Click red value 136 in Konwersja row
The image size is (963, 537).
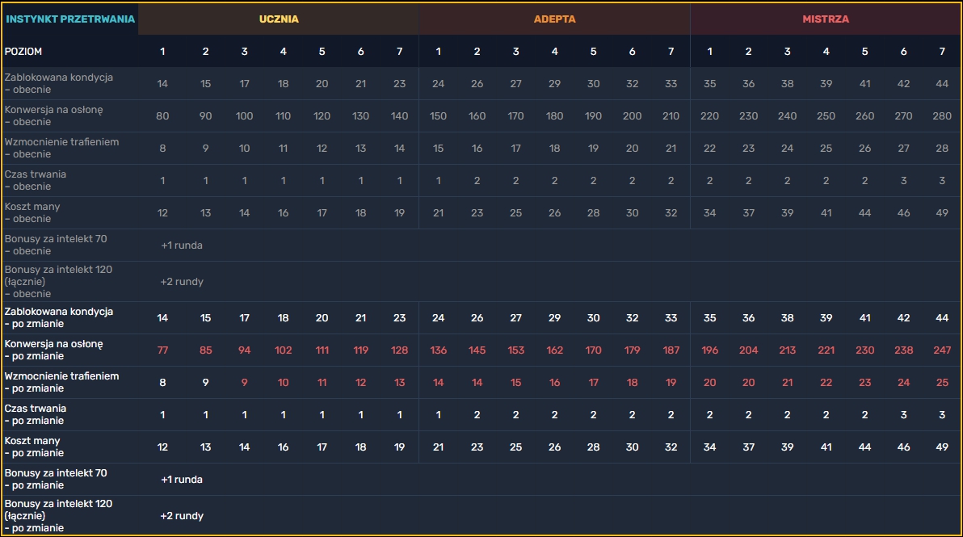point(438,350)
